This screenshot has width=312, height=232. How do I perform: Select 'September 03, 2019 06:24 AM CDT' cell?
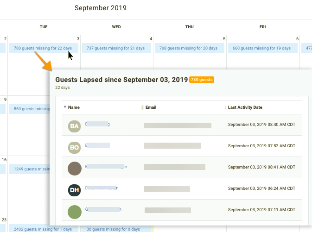click(x=261, y=188)
